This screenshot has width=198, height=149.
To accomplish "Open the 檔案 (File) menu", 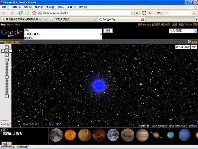I will (x=5, y=7).
